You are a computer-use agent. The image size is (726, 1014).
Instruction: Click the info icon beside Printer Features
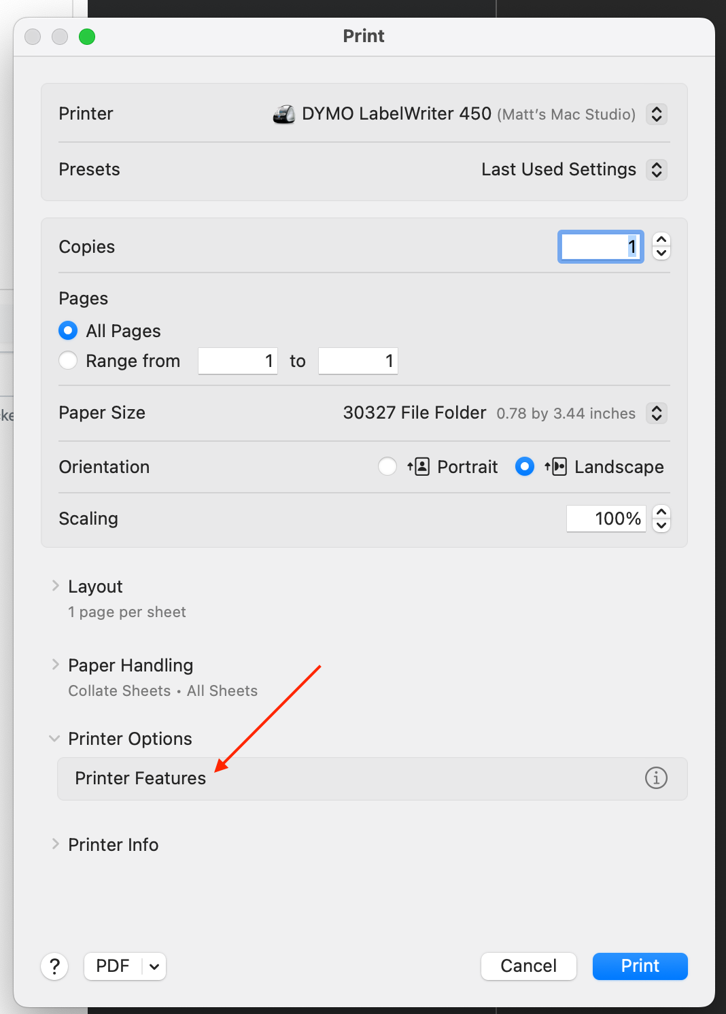tap(656, 777)
